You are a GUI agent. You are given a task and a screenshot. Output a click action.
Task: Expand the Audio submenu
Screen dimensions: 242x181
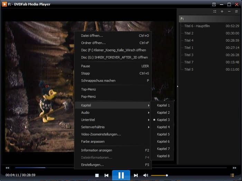113,113
